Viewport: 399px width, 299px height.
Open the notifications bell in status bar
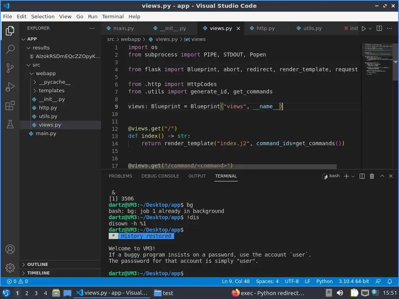coord(390,281)
